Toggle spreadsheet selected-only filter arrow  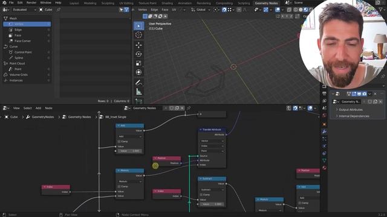(x=121, y=10)
